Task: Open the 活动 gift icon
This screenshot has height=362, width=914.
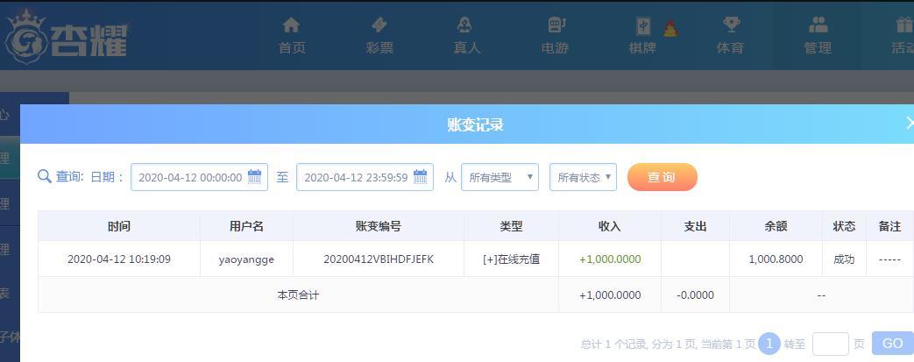Action: coord(904,25)
